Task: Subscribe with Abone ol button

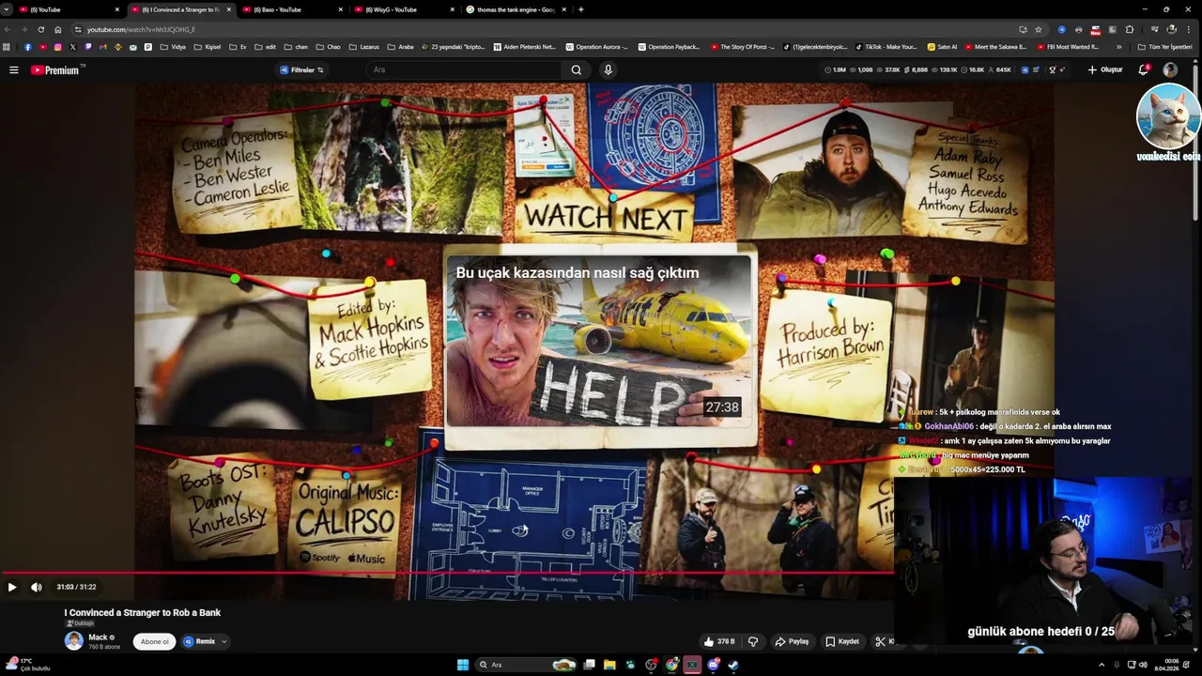Action: click(155, 641)
